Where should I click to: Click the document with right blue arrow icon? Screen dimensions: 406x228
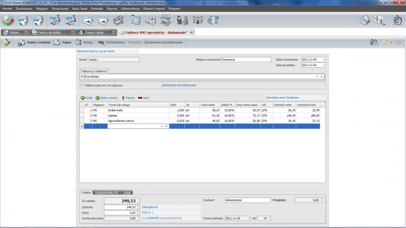(38, 20)
